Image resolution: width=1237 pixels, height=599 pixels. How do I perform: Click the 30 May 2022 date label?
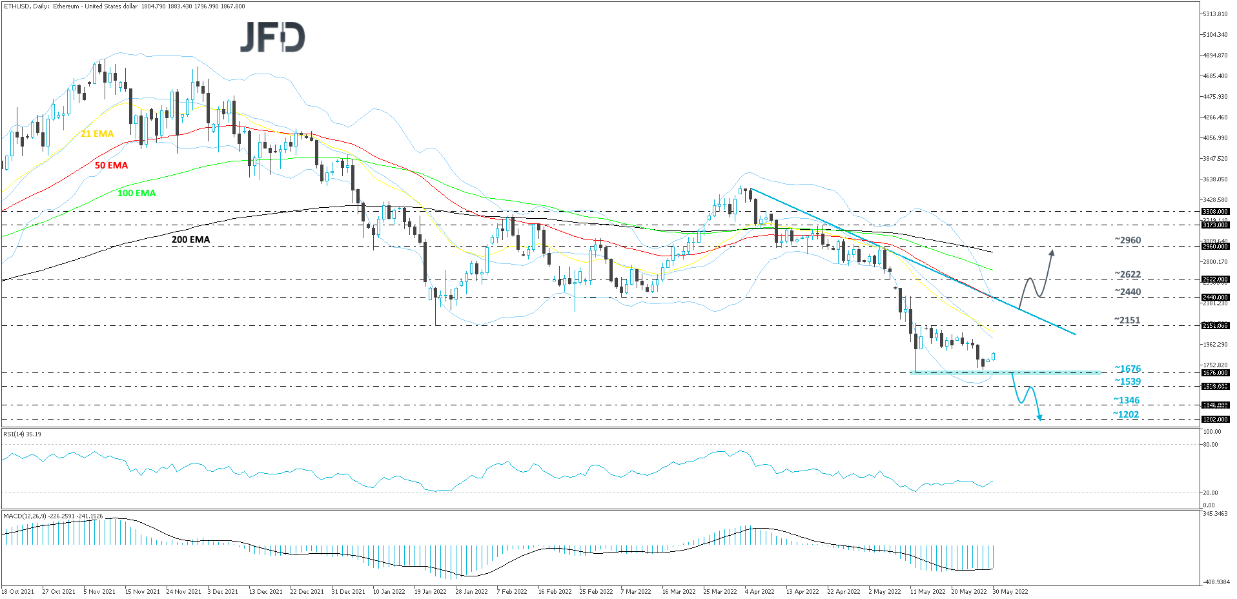pos(1010,591)
